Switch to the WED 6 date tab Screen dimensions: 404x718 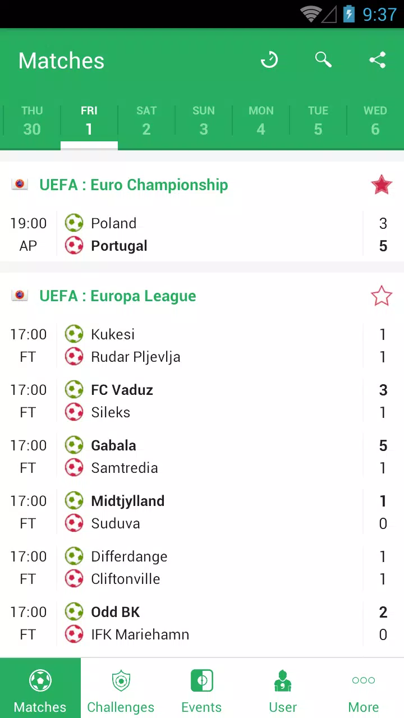(375, 121)
